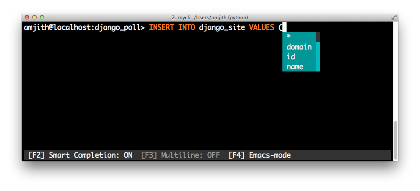Zoom the window with green button

(x=42, y=17)
